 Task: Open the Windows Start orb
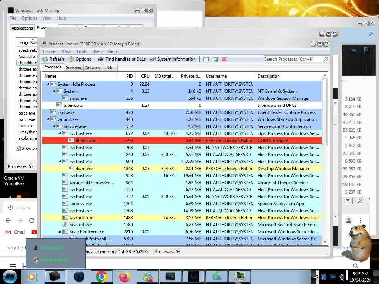tap(10, 277)
